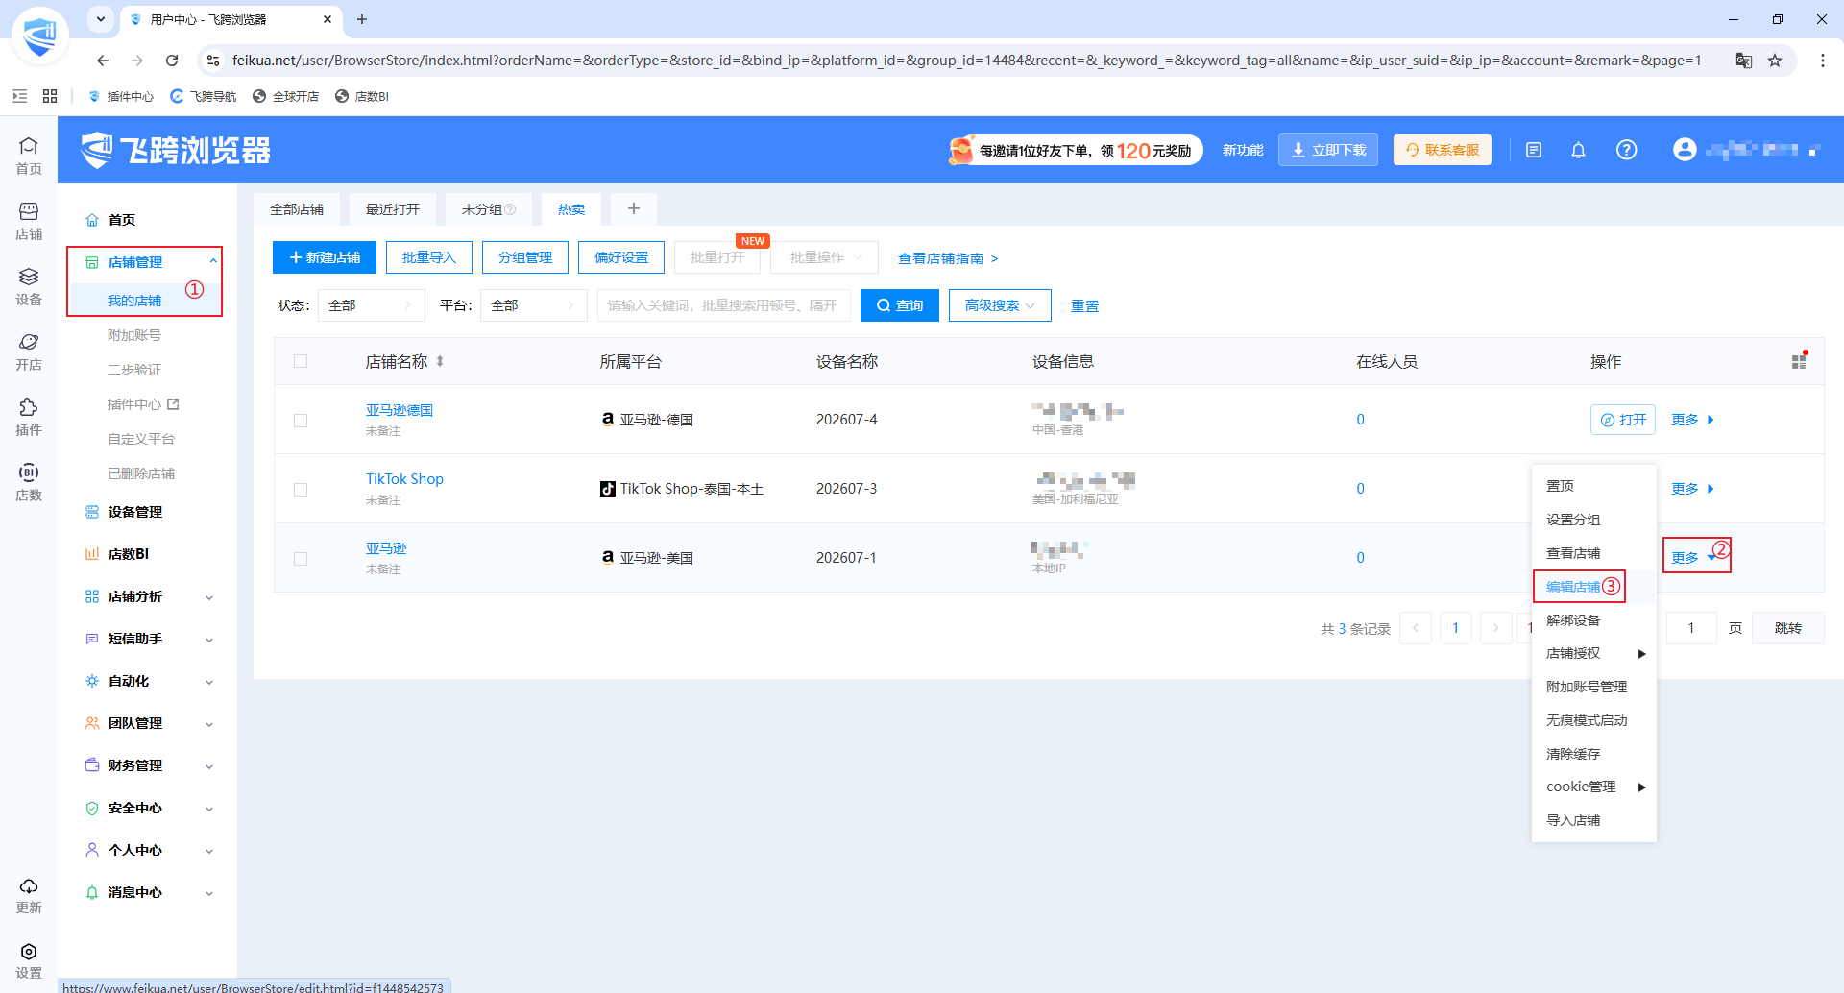Open column settings grid icon in table header

click(x=1799, y=361)
